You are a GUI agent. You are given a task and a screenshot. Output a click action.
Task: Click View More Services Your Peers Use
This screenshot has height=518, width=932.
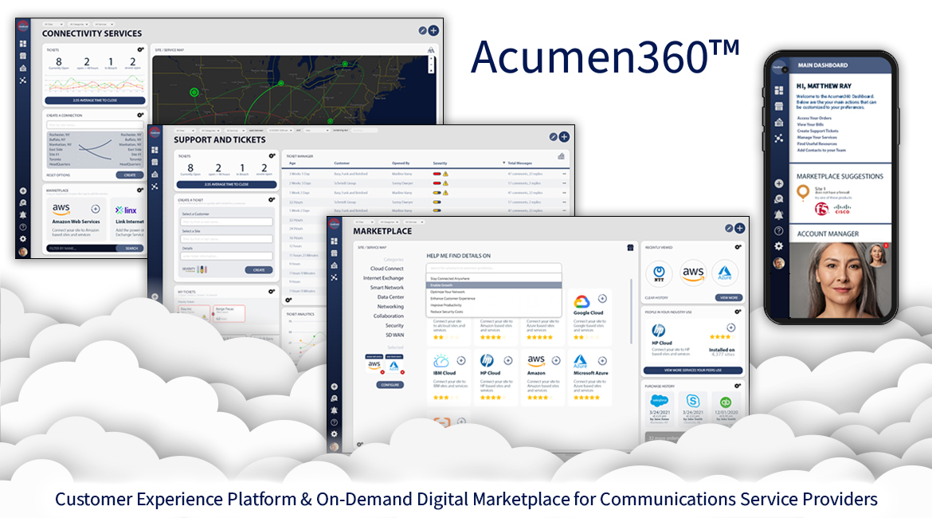tap(693, 370)
